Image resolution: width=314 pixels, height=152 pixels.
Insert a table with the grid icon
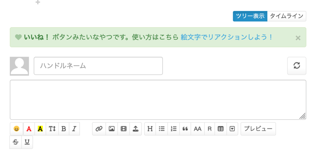[x=220, y=129]
